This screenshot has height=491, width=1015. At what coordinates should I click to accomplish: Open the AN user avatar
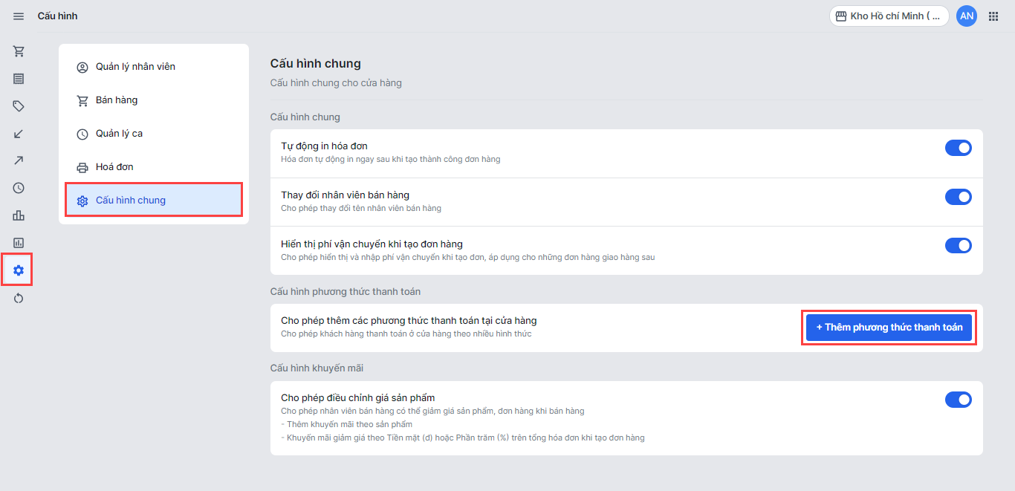click(x=966, y=16)
